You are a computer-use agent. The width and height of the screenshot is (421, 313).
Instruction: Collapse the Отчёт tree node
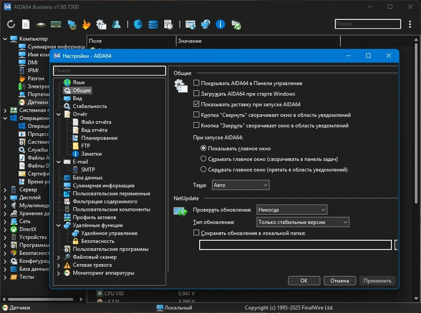pos(58,114)
